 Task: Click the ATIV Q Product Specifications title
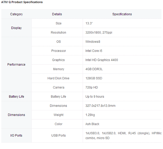pos(22,2)
